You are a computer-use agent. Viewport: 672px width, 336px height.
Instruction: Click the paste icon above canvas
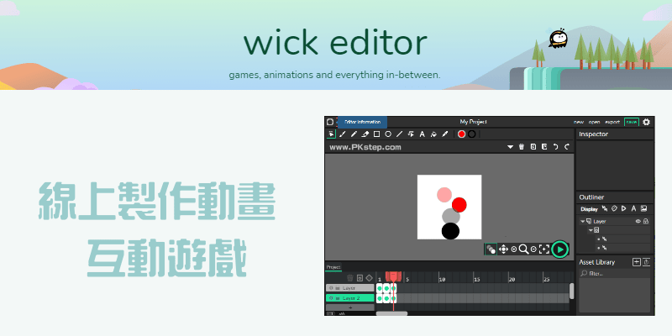(x=544, y=147)
